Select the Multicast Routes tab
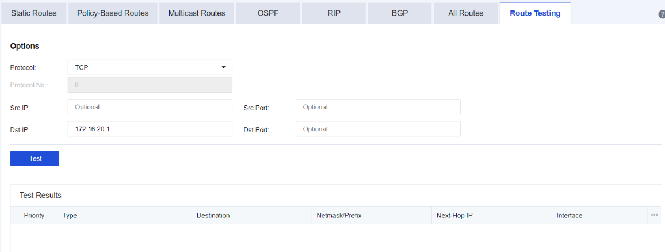The image size is (665, 252). [197, 13]
